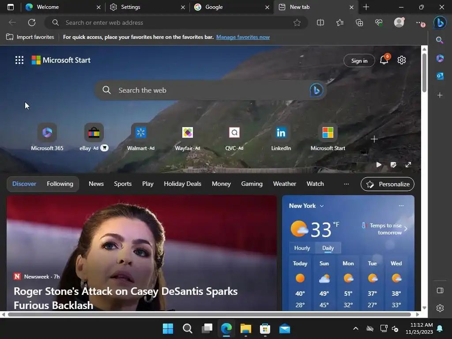Open QVC quick link tile

[x=234, y=137]
